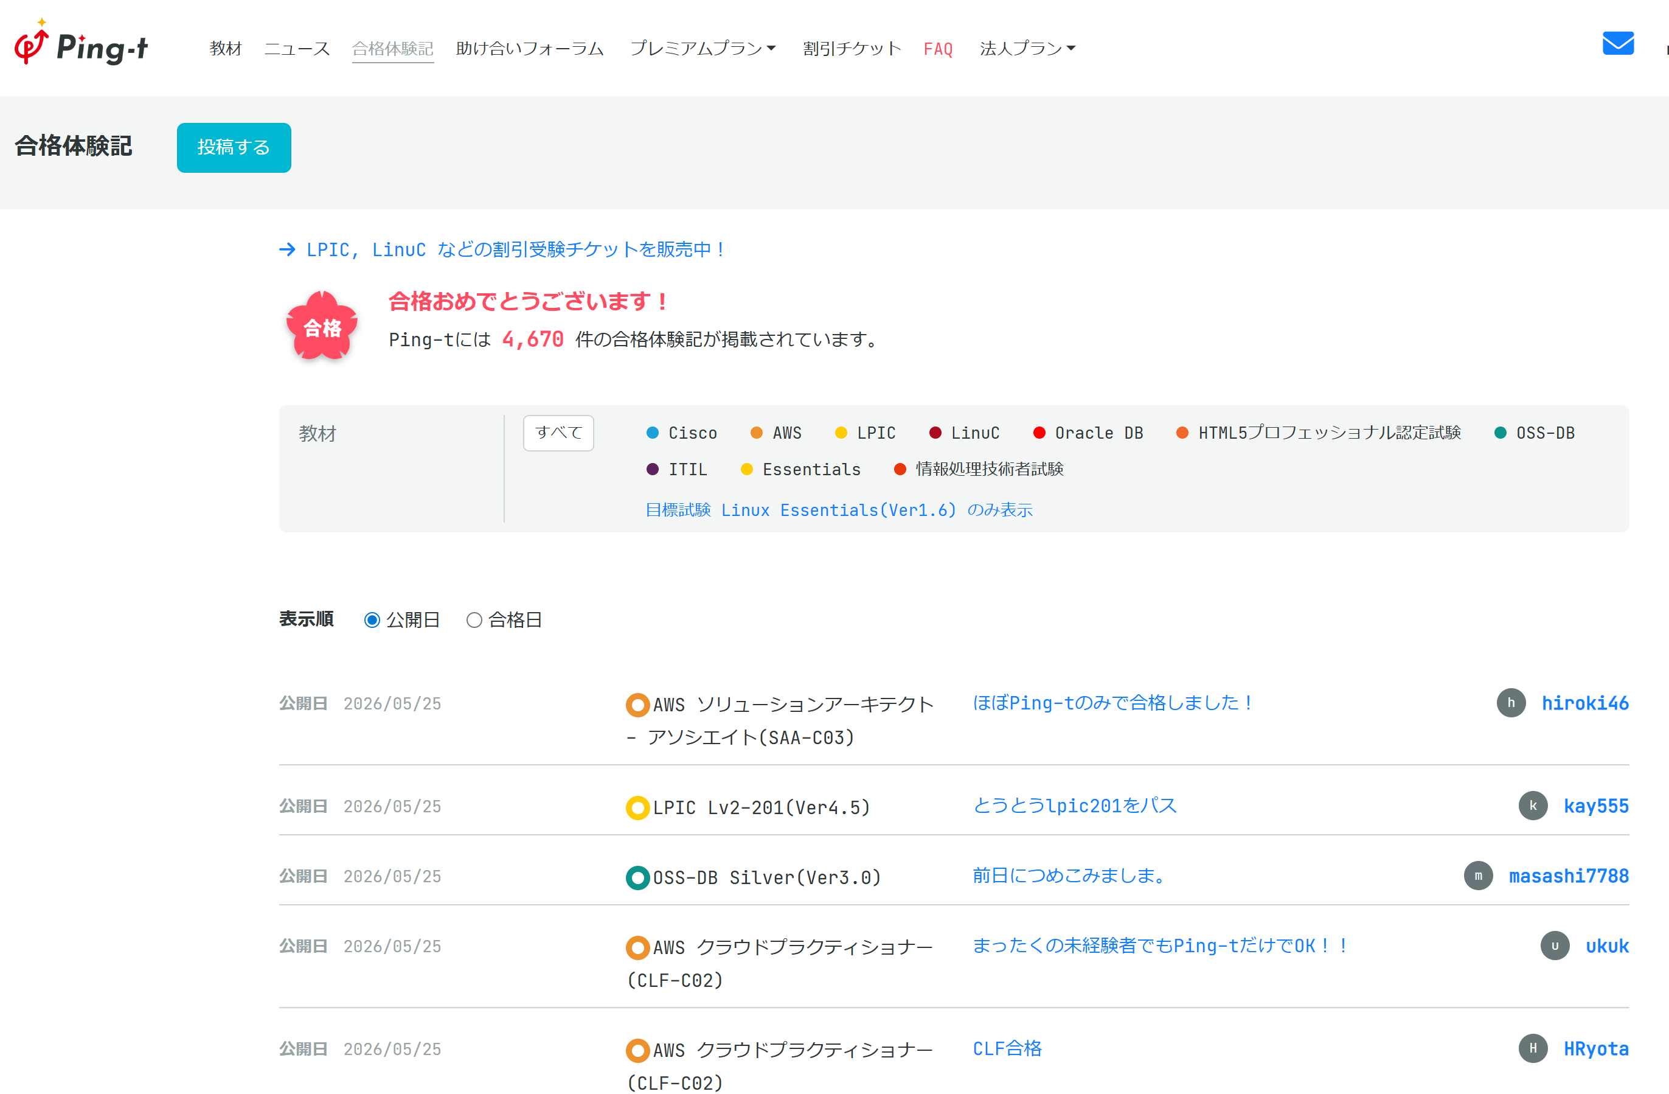Click text AWS ソリューションアーキテクト - アソシエイト(SAA-C03)
The height and width of the screenshot is (1094, 1669).
click(780, 720)
